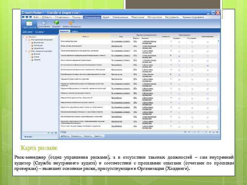Click the folder icon of Риск, оцененный аудитором

pos(30,51)
